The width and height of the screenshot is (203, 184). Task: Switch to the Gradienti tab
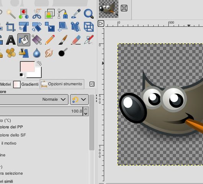pos(26,84)
